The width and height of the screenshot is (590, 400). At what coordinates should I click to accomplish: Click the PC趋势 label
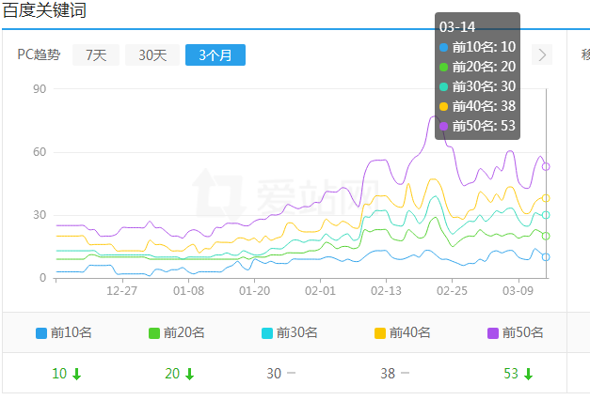(x=39, y=55)
